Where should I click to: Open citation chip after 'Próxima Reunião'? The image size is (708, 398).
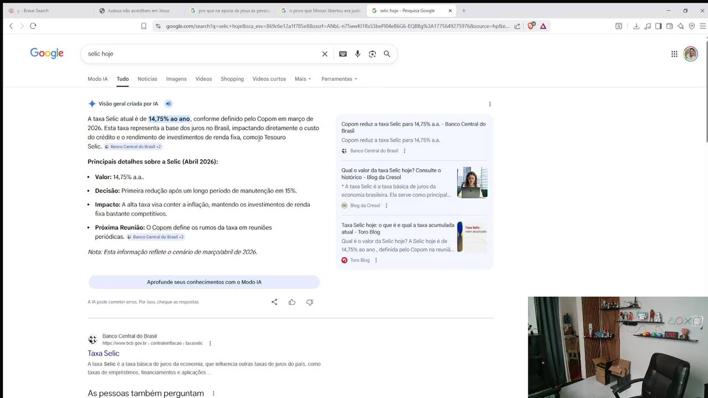(x=155, y=237)
